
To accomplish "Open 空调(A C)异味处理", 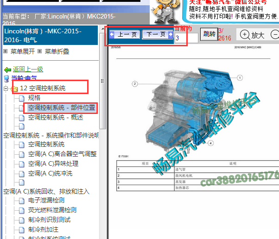I will [x=53, y=164].
